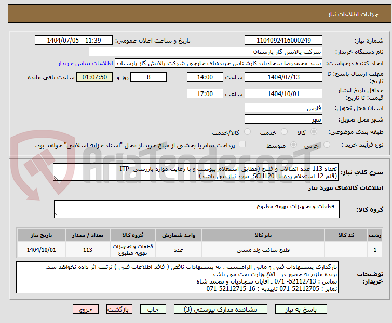This screenshot has width=392, height=323.
Task: Click the page title جزئیات اطلاعات نیاز
Action: coord(353,14)
